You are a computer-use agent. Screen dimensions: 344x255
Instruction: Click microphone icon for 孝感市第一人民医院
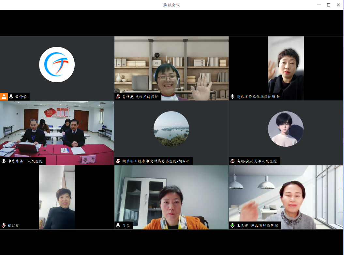(4, 161)
